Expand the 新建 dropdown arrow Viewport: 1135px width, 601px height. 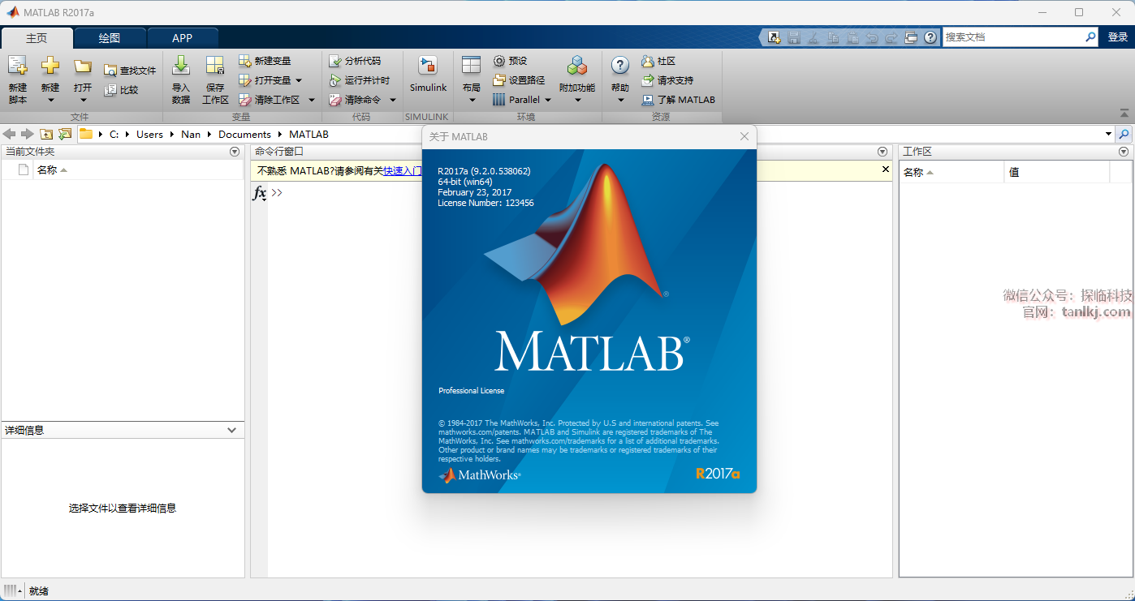(50, 101)
